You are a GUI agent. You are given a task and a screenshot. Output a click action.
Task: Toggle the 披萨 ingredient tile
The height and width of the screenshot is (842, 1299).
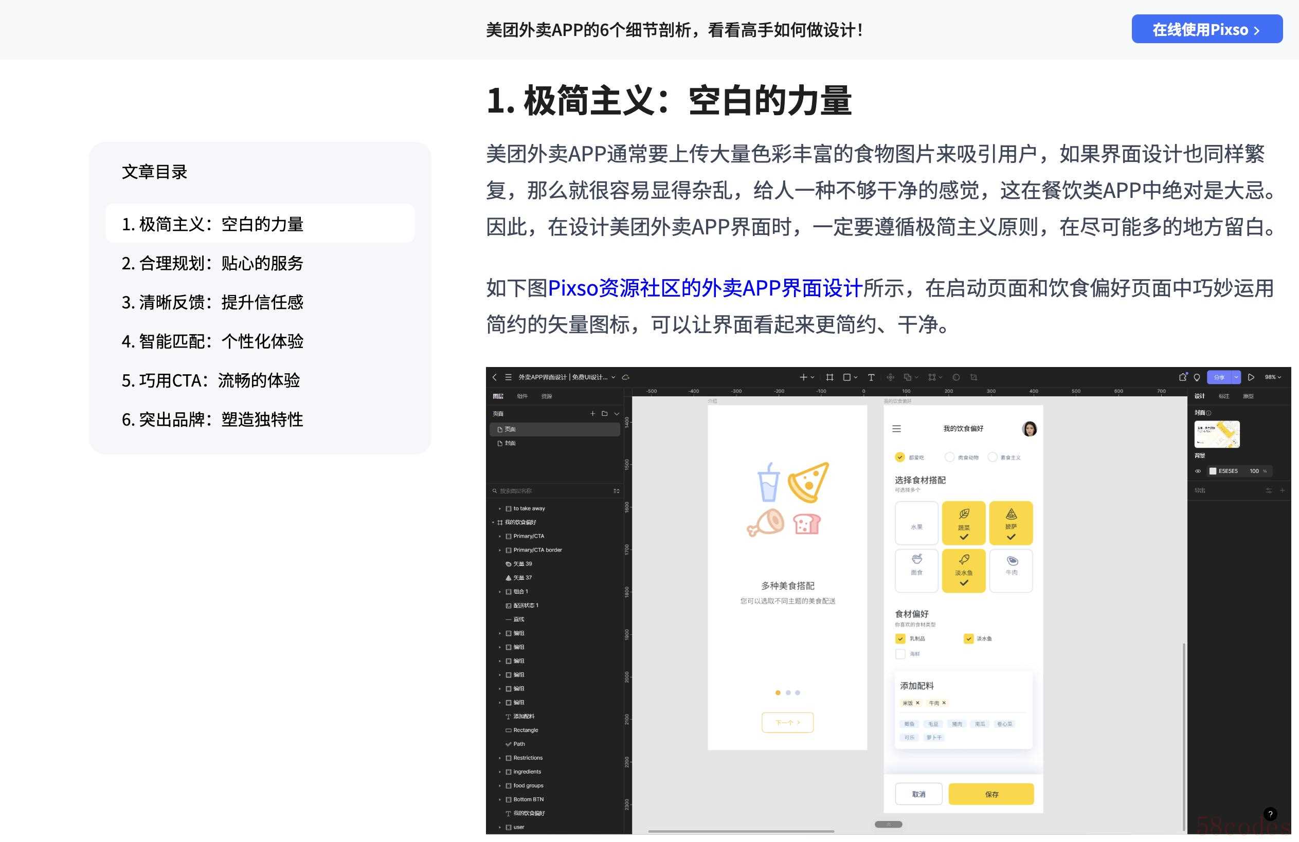click(1011, 523)
